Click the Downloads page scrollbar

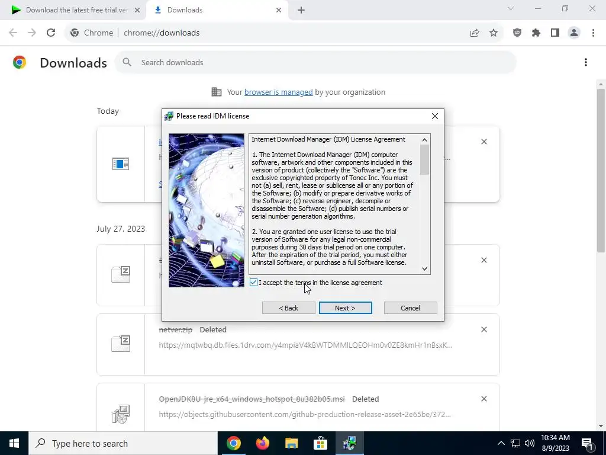[601, 170]
